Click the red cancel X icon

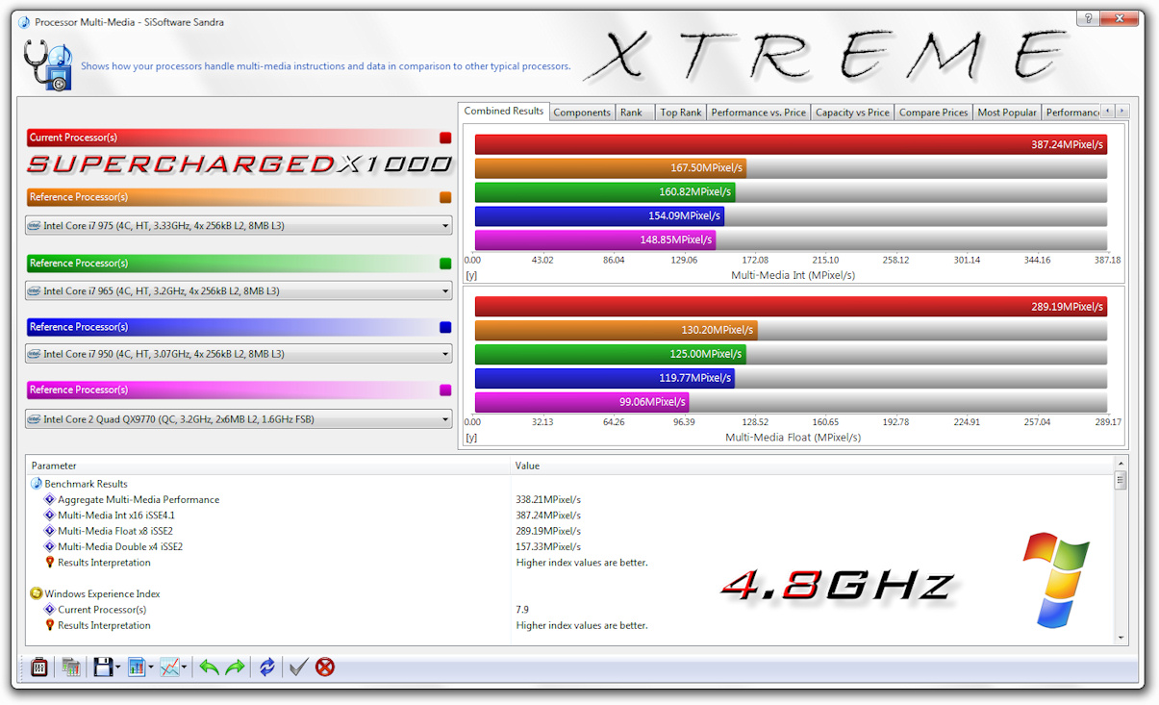click(325, 666)
